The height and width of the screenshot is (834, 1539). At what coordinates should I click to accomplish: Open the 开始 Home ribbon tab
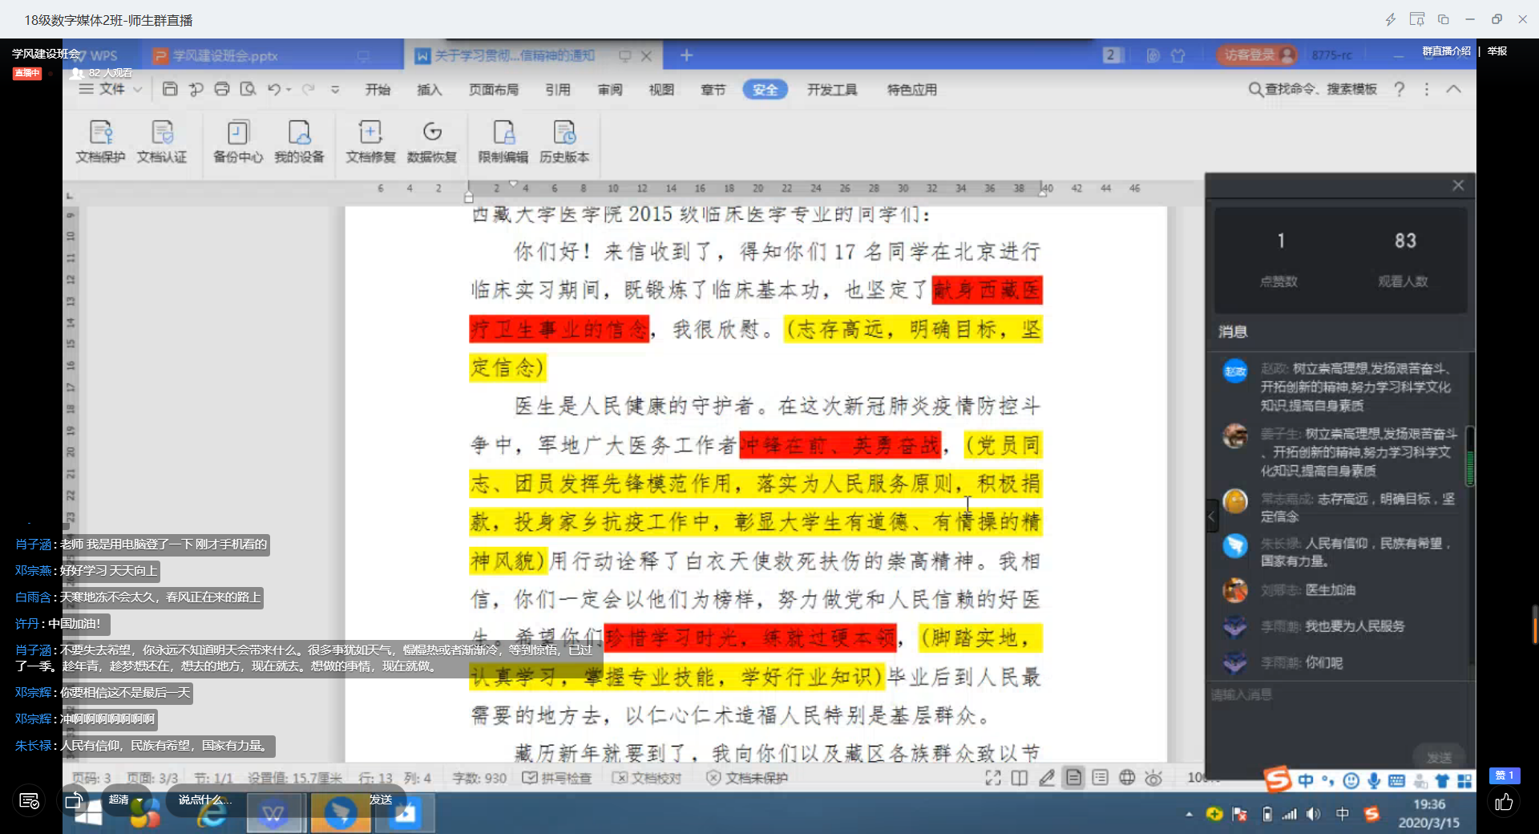[378, 90]
